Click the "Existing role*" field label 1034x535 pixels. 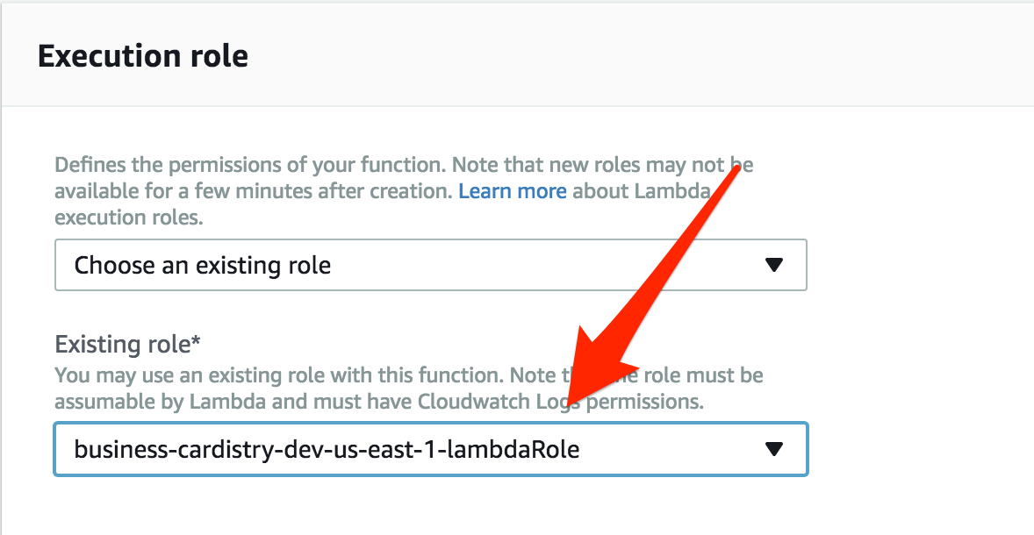(119, 345)
